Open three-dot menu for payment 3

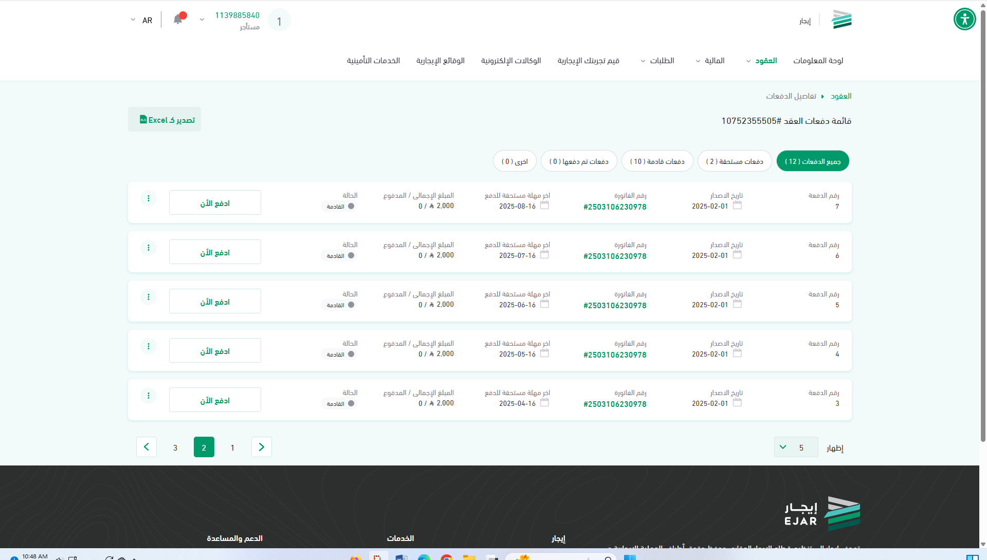coord(149,396)
